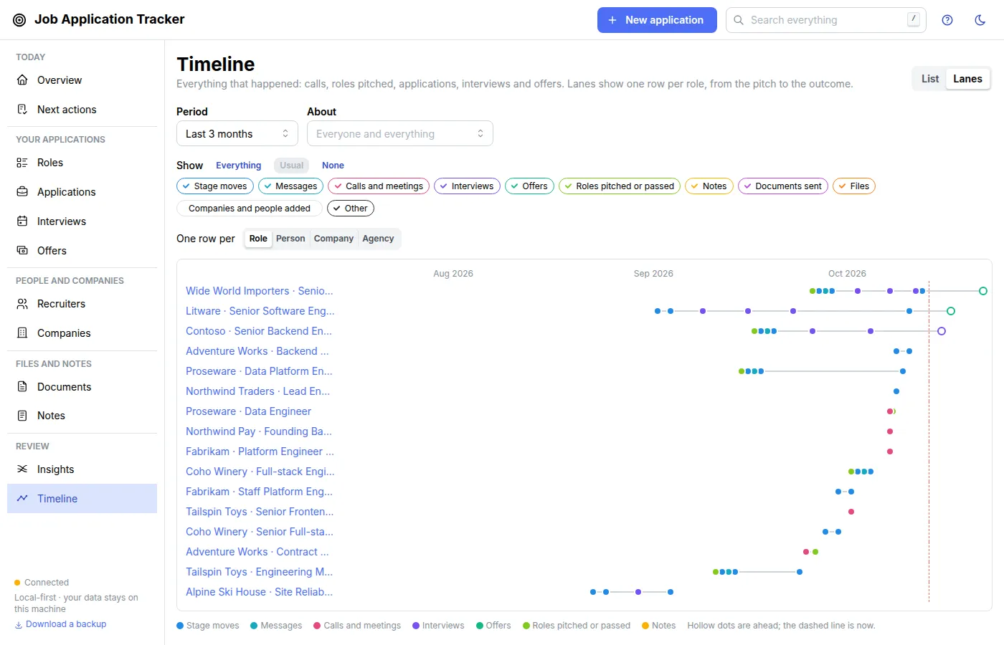Click the Recruiters people icon
This screenshot has height=645, width=1004.
coord(22,304)
